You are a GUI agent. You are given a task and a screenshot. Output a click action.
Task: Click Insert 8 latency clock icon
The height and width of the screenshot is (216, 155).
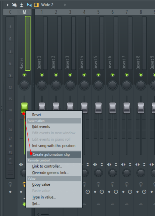[144, 192]
